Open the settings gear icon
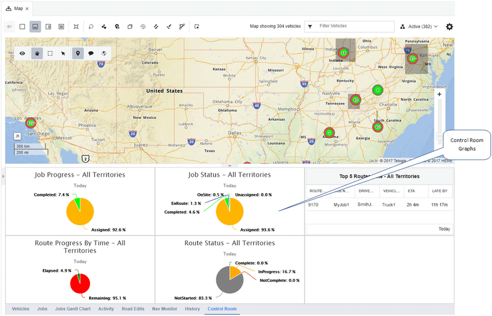Image resolution: width=492 pixels, height=316 pixels. point(449,27)
